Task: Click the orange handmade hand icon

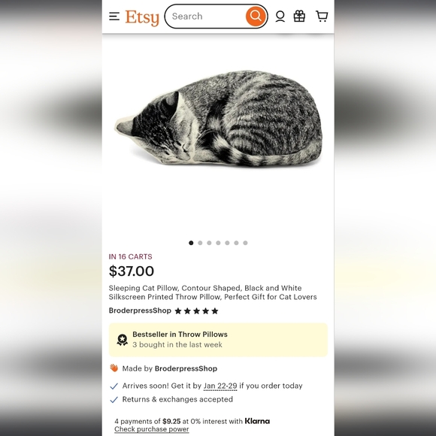Action: pyautogui.click(x=114, y=368)
